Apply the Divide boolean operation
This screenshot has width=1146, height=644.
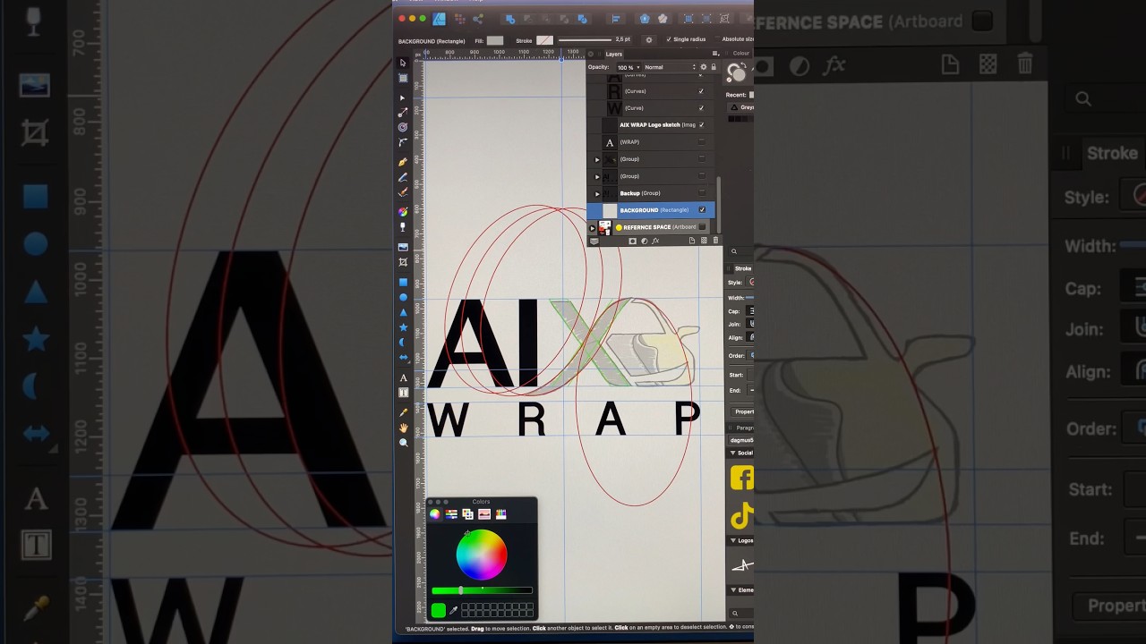[x=583, y=19]
